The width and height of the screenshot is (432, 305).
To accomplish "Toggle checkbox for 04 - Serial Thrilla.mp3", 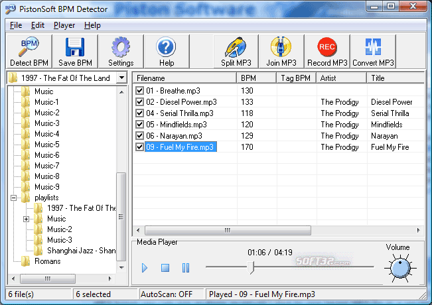I will pos(139,113).
